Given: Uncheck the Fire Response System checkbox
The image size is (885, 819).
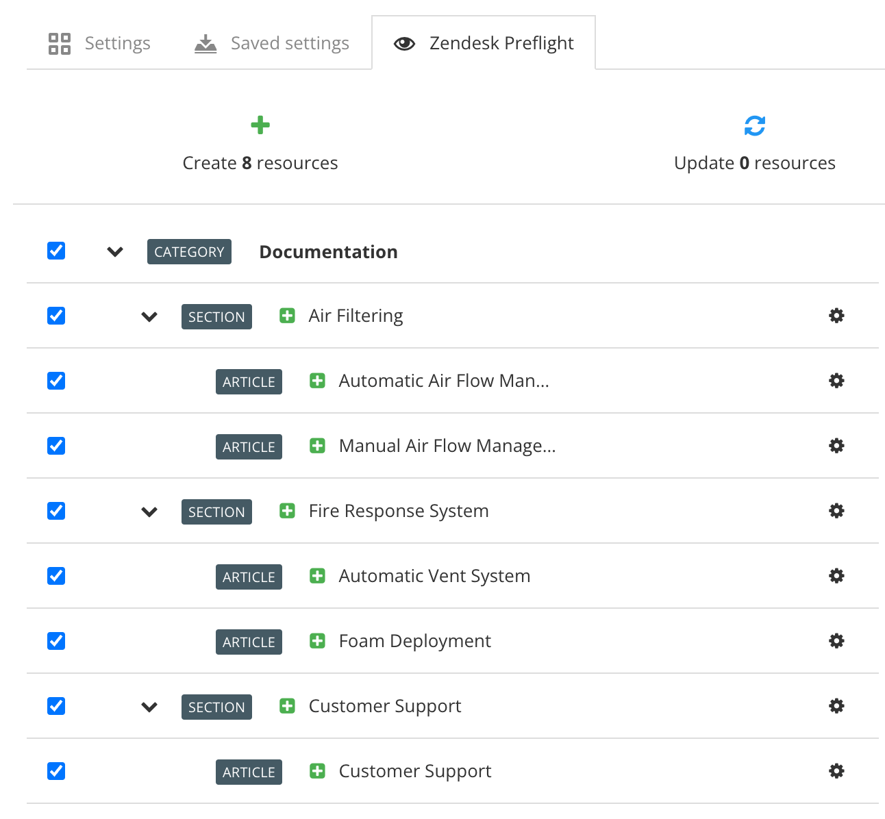Looking at the screenshot, I should coord(55,511).
